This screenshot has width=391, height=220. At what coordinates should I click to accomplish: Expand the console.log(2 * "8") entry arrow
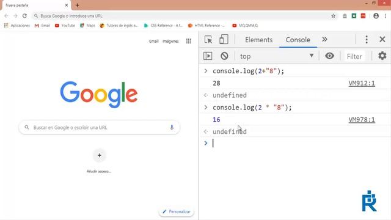click(x=206, y=108)
